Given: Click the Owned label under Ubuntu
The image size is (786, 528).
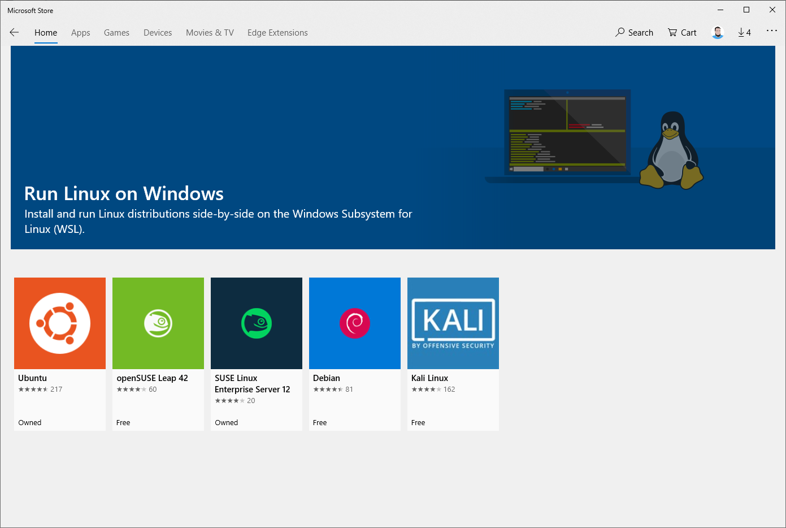Looking at the screenshot, I should click(29, 423).
